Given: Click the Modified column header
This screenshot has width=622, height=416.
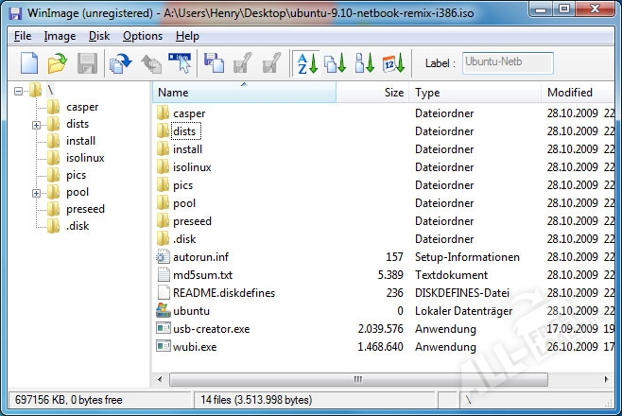Looking at the screenshot, I should pos(569,93).
